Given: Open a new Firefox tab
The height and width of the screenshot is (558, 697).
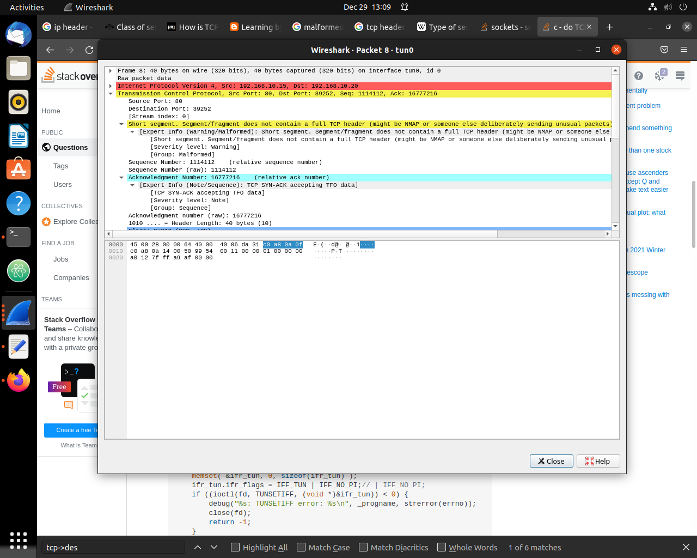Looking at the screenshot, I should click(x=610, y=27).
